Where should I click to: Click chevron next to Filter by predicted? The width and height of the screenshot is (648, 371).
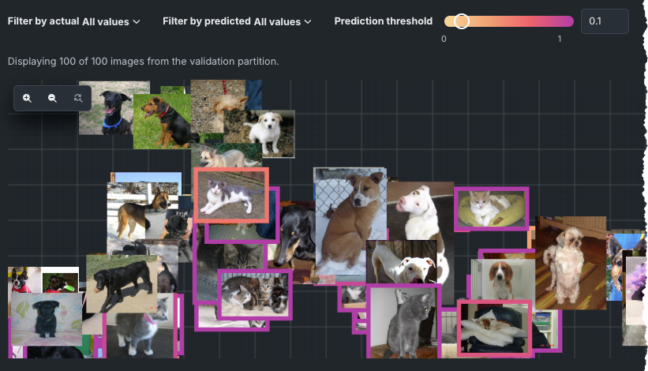(x=308, y=21)
